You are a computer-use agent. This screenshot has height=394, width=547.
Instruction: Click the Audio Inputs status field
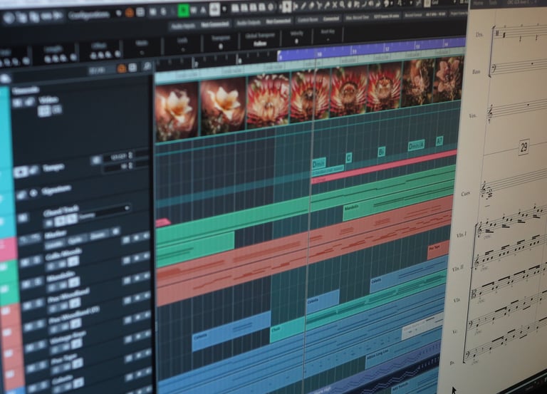tap(200, 24)
